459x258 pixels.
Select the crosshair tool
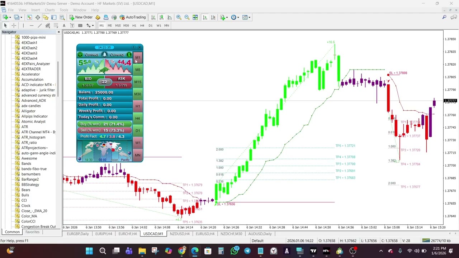(x=14, y=25)
